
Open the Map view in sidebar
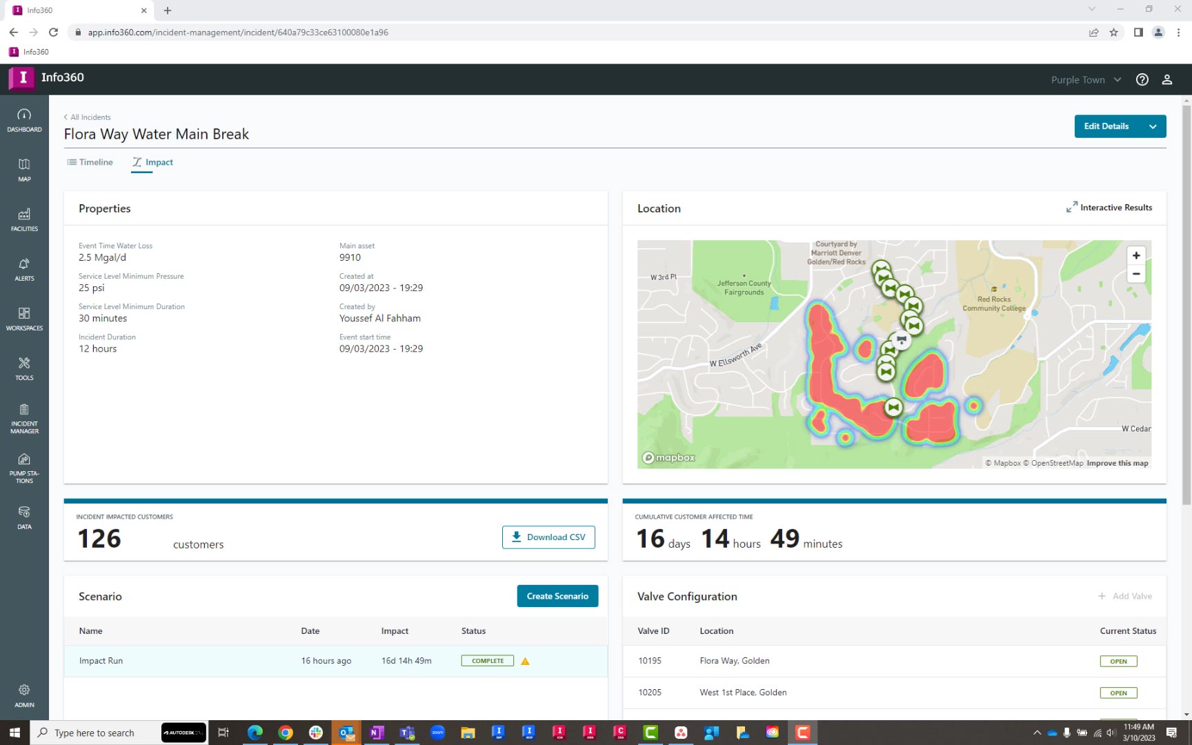[x=24, y=170]
